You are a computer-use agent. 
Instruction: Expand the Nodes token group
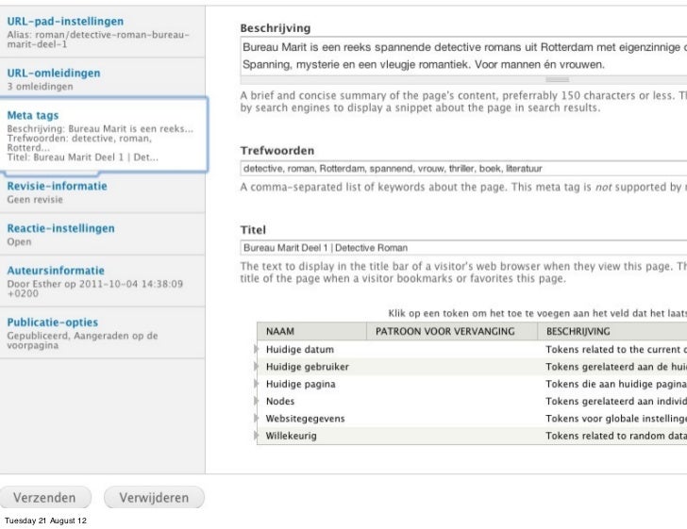(x=257, y=401)
